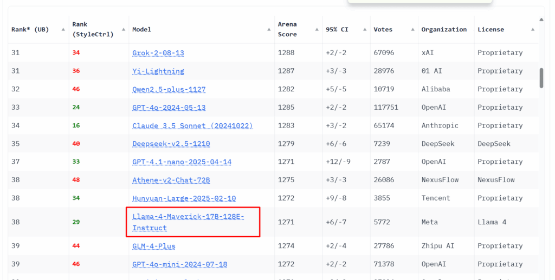This screenshot has height=280, width=555.
Task: Sort by Arena Score column arrow
Action: (x=317, y=29)
